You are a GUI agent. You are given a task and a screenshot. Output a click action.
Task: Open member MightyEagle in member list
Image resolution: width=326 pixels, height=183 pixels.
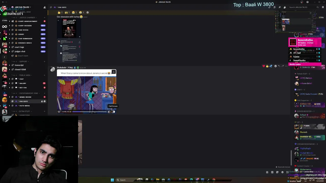pyautogui.click(x=305, y=148)
